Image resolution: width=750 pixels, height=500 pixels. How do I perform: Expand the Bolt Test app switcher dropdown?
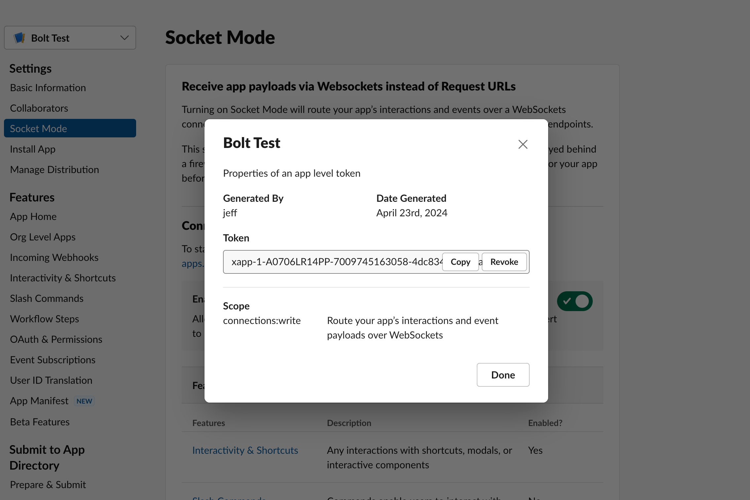[124, 38]
